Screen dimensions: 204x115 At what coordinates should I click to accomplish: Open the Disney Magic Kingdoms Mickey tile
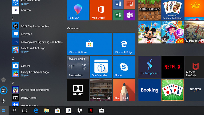149,32
